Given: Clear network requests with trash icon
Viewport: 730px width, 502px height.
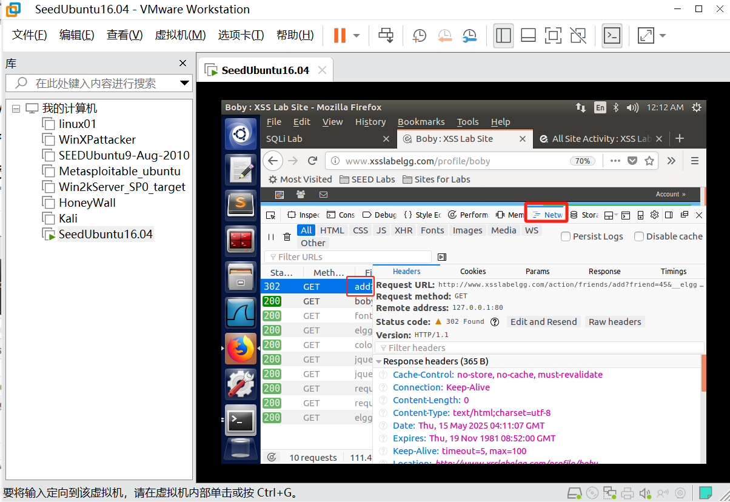Looking at the screenshot, I should click(287, 236).
